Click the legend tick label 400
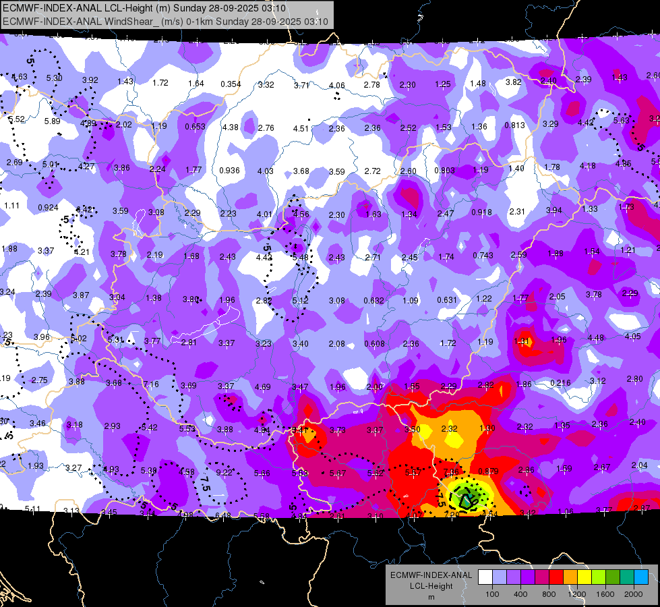 pyautogui.click(x=520, y=594)
